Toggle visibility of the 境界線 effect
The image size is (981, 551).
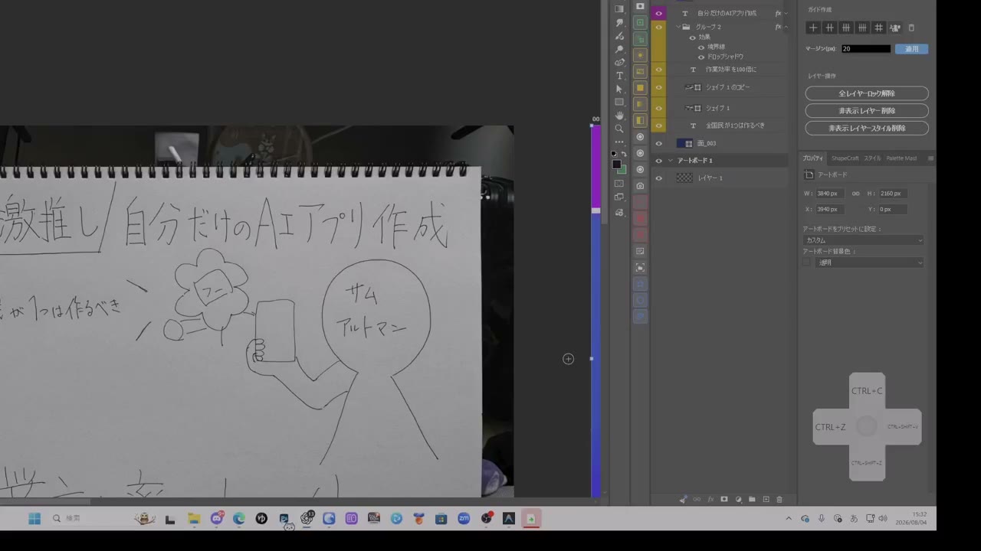click(x=700, y=47)
